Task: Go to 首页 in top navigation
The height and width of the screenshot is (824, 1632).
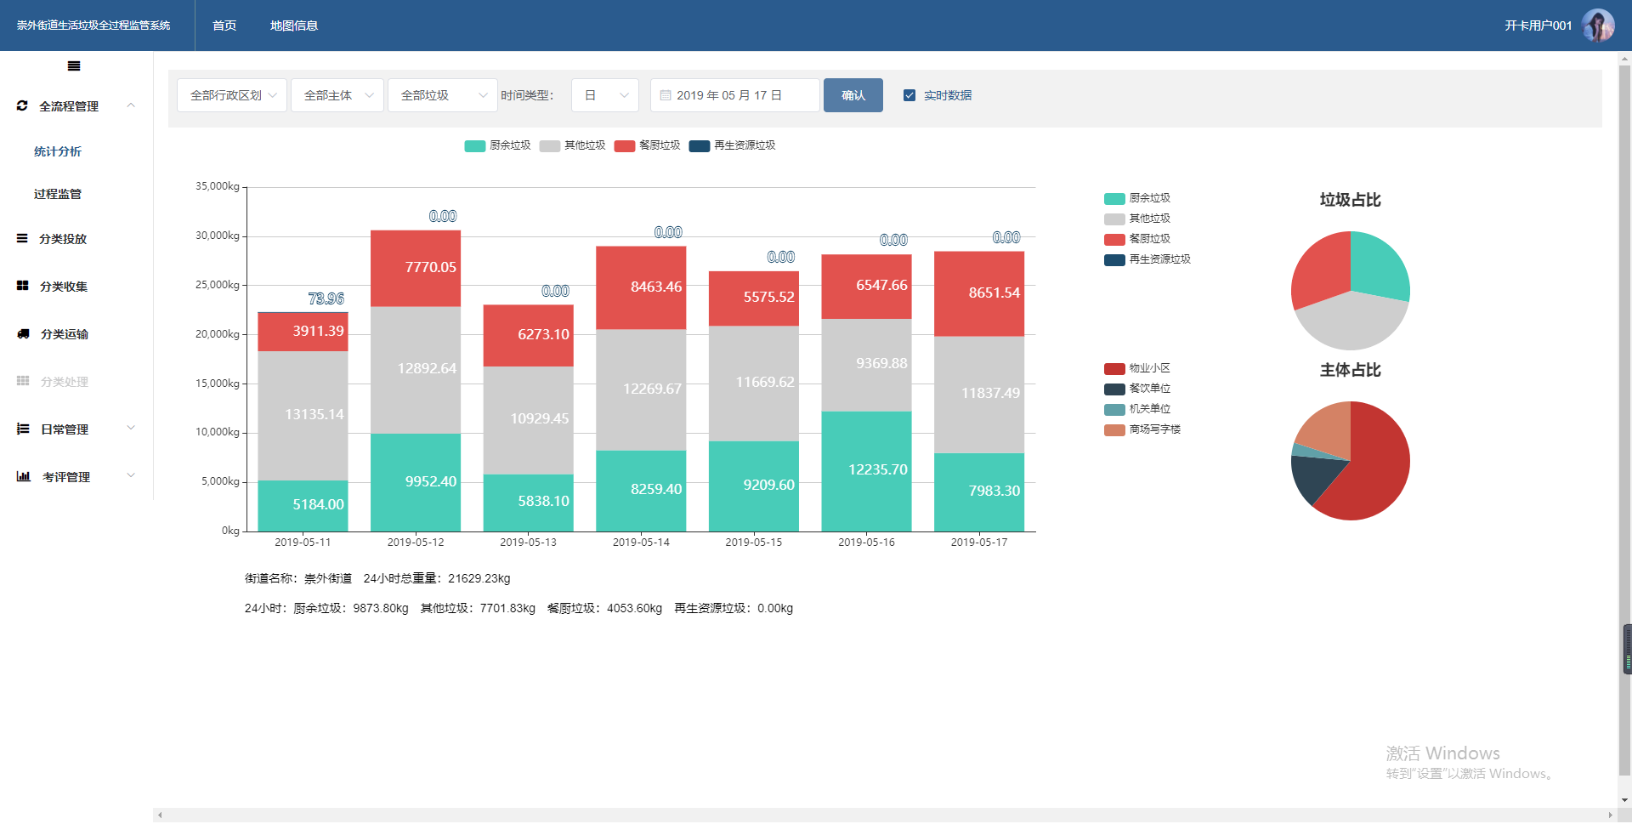Action: click(224, 26)
